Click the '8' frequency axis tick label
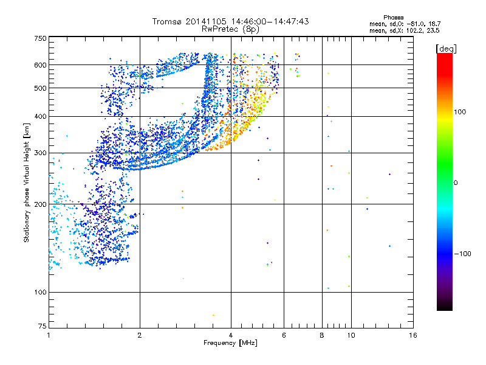Viewport: 486px width, 365px height. pos(322,335)
